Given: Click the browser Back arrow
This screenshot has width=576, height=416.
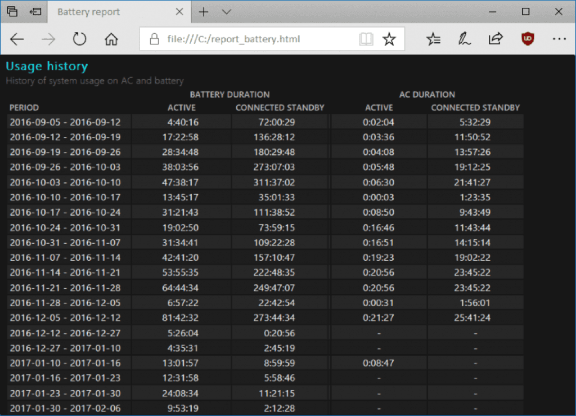Looking at the screenshot, I should pyautogui.click(x=17, y=39).
